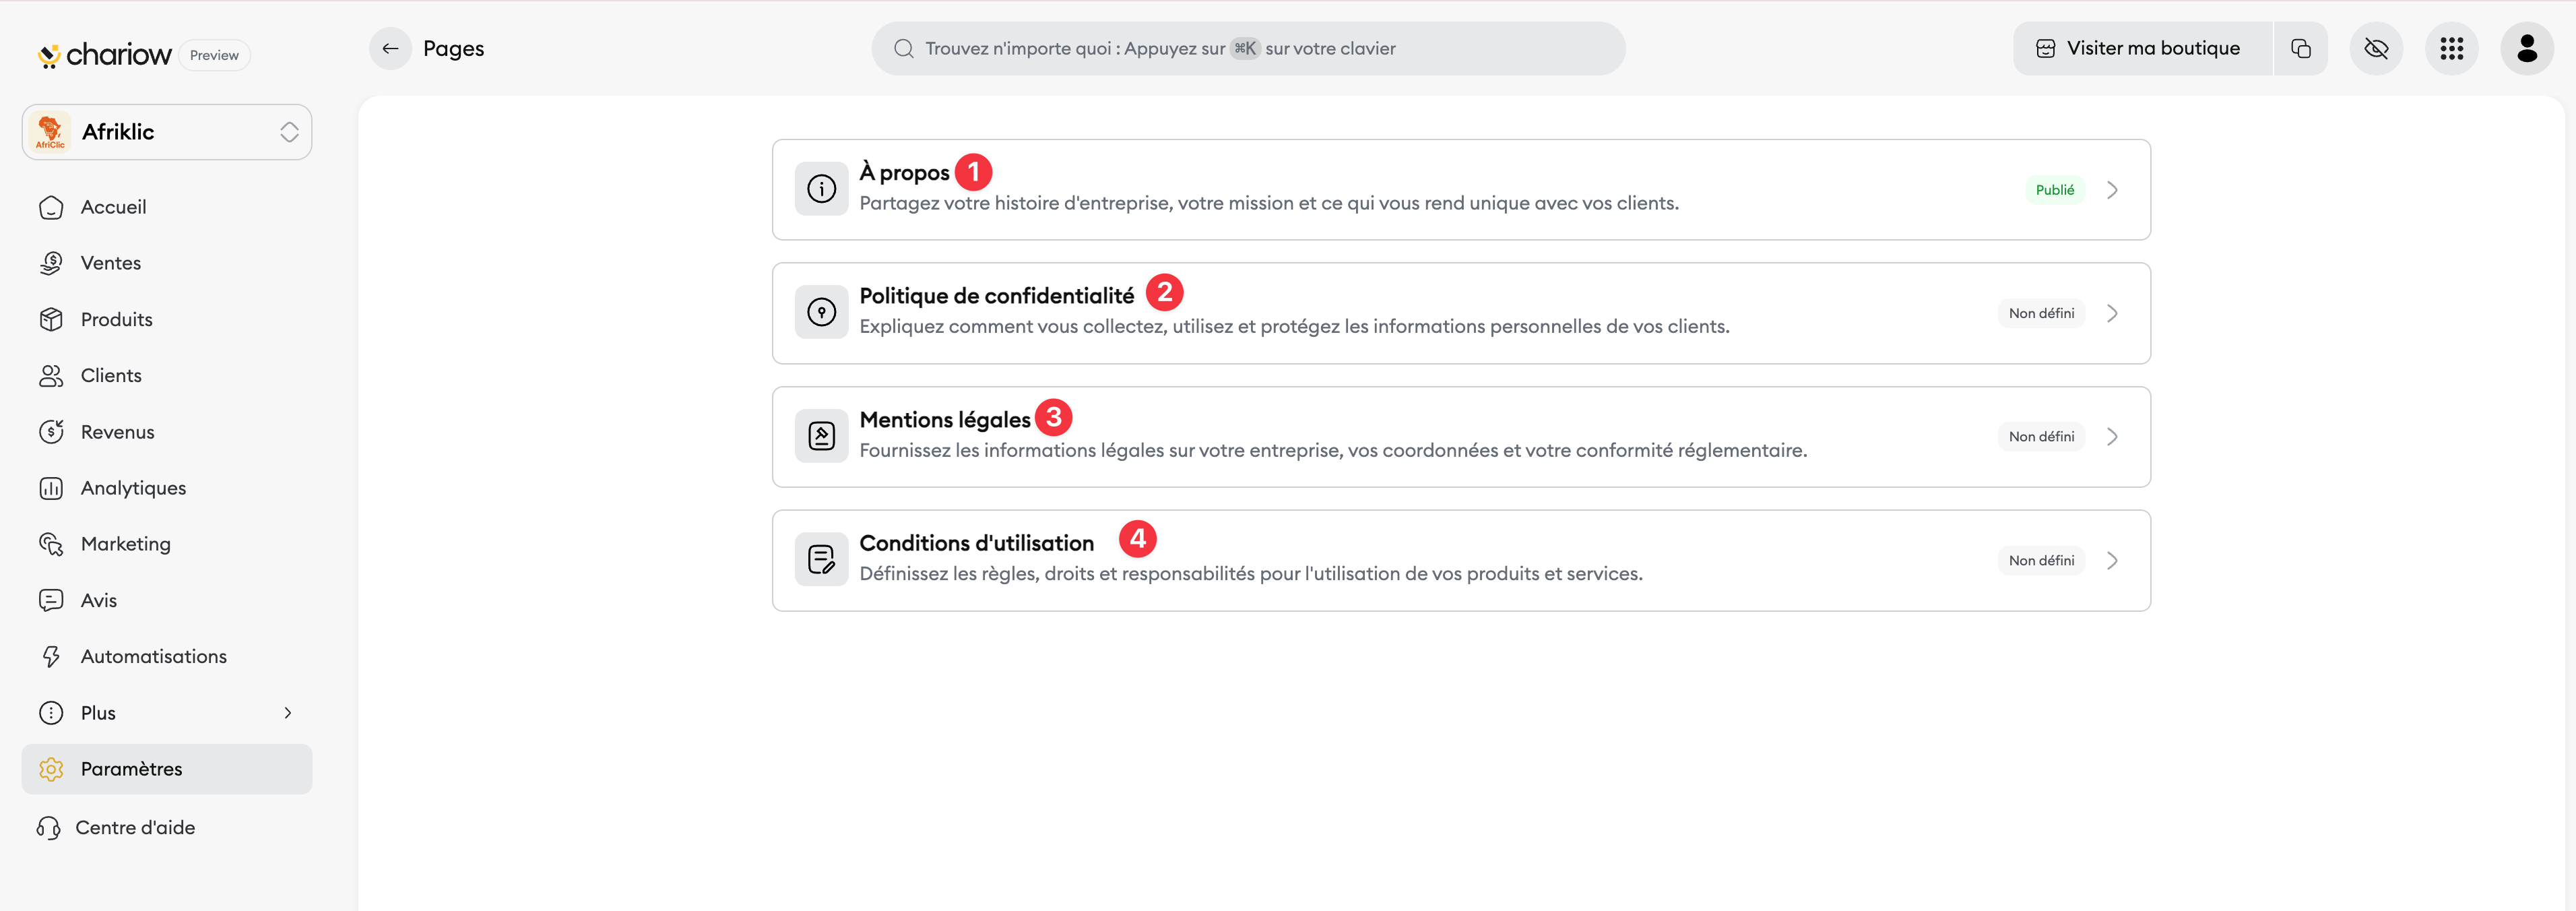The height and width of the screenshot is (911, 2576).
Task: Toggle the crossed-eye visibility icon
Action: (x=2376, y=48)
